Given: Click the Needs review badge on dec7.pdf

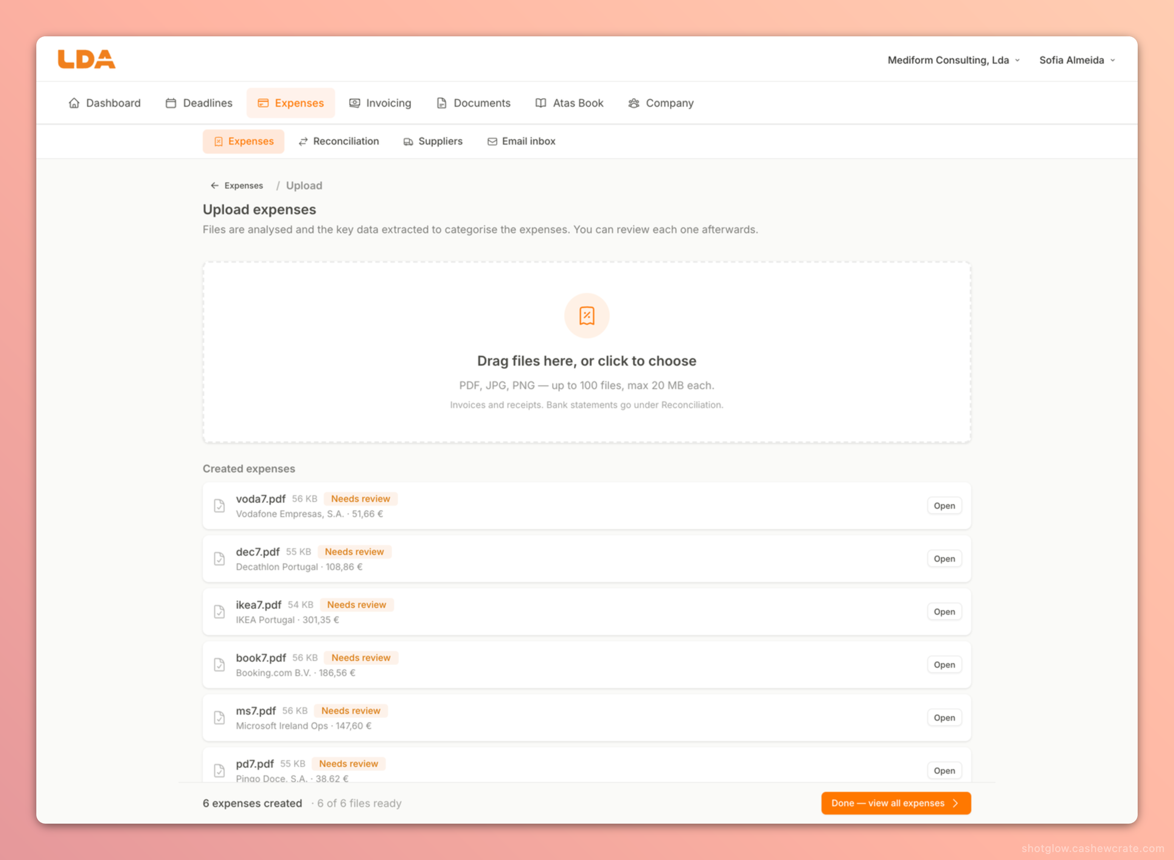Looking at the screenshot, I should (x=354, y=552).
